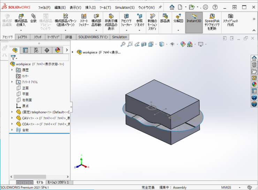The width and height of the screenshot is (258, 190).
Task: Expand the CAV<1> component tree node
Action: click(x=13, y=118)
